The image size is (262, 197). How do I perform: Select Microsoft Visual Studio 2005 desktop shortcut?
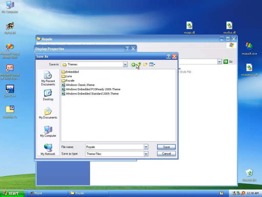point(10,51)
